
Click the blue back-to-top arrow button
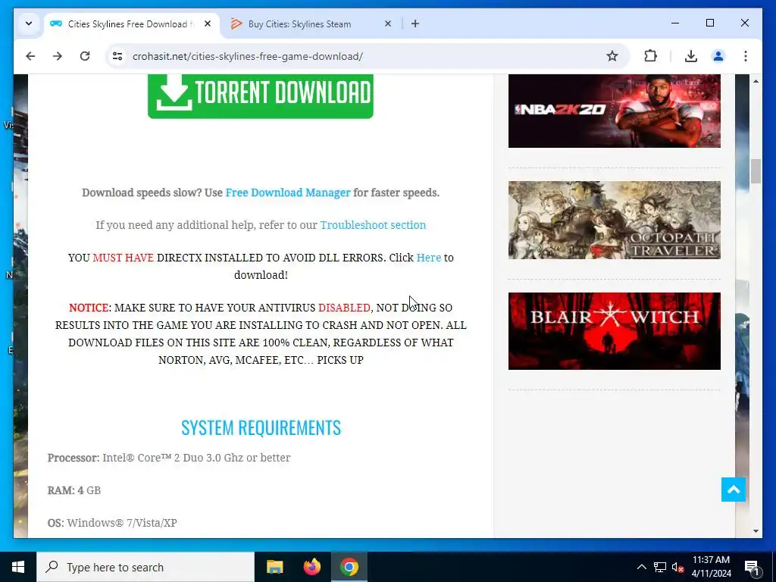coord(734,490)
